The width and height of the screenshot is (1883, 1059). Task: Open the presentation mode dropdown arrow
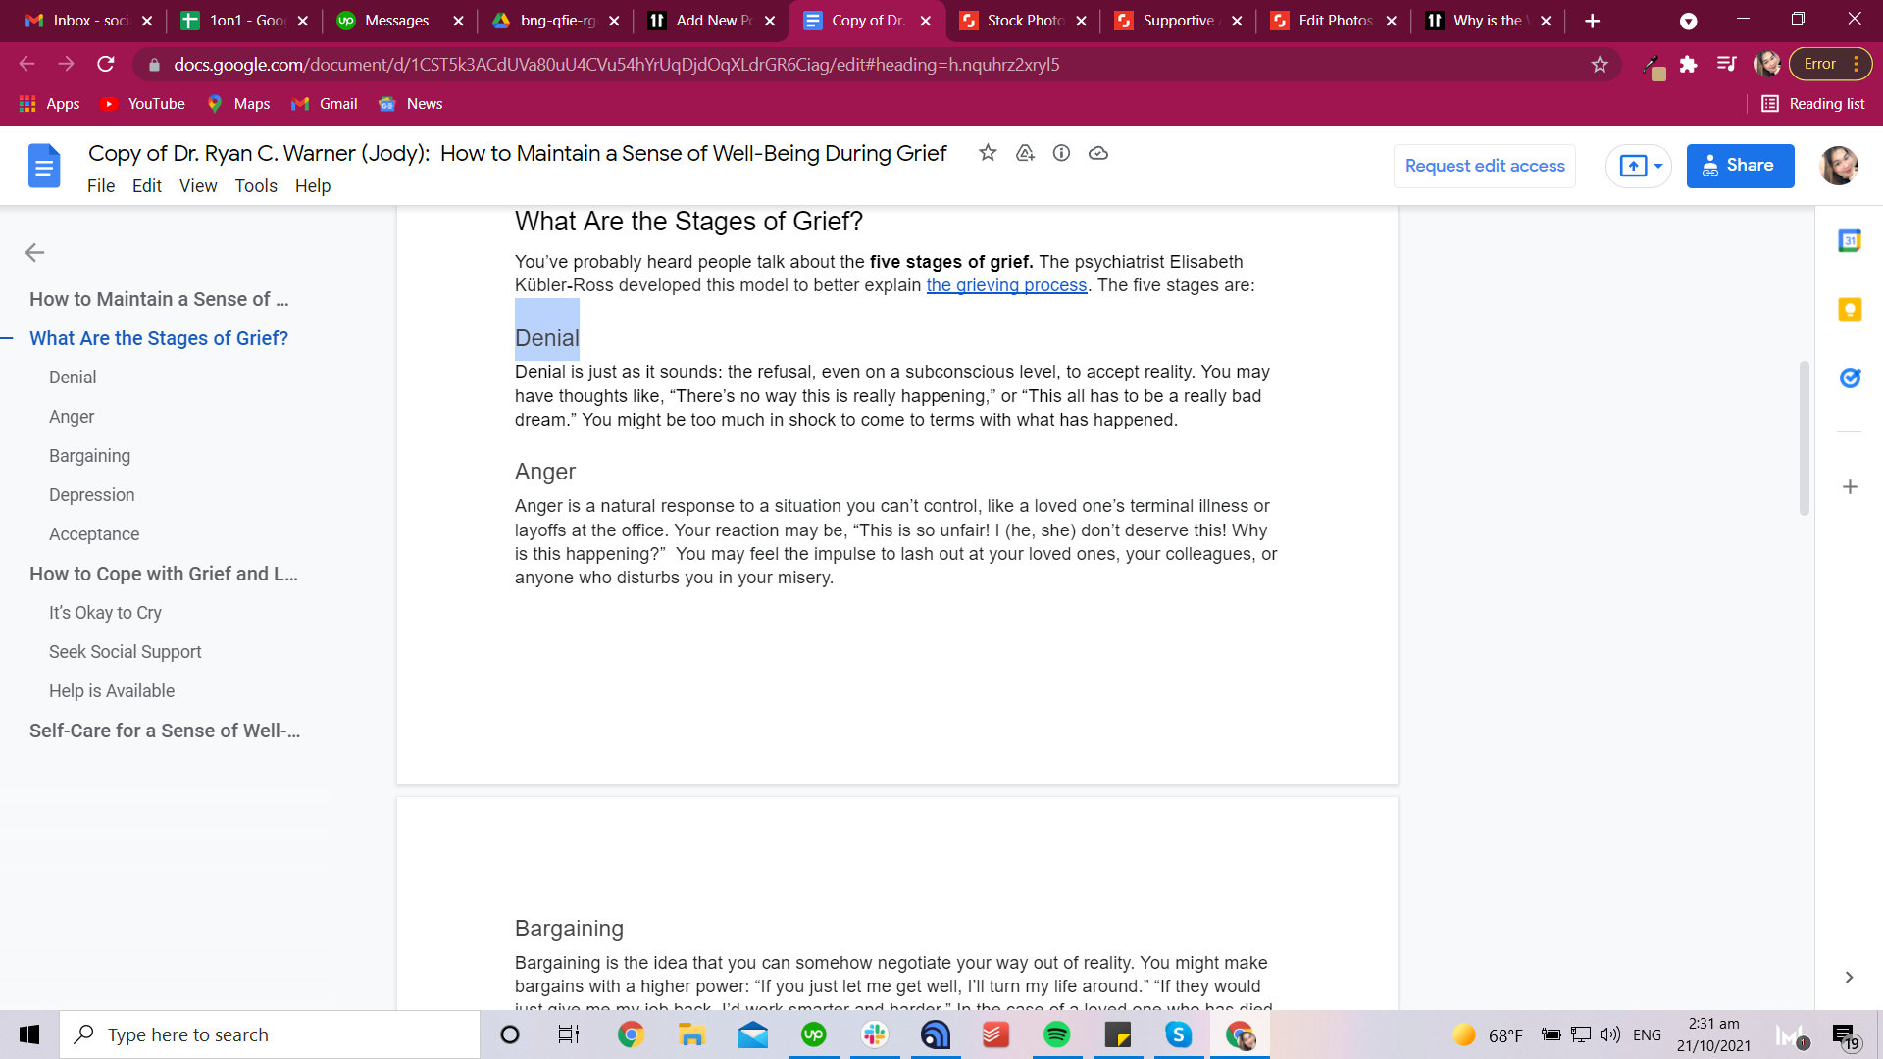pyautogui.click(x=1658, y=167)
